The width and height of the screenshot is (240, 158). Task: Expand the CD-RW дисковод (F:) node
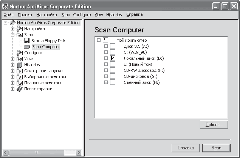[106, 70]
